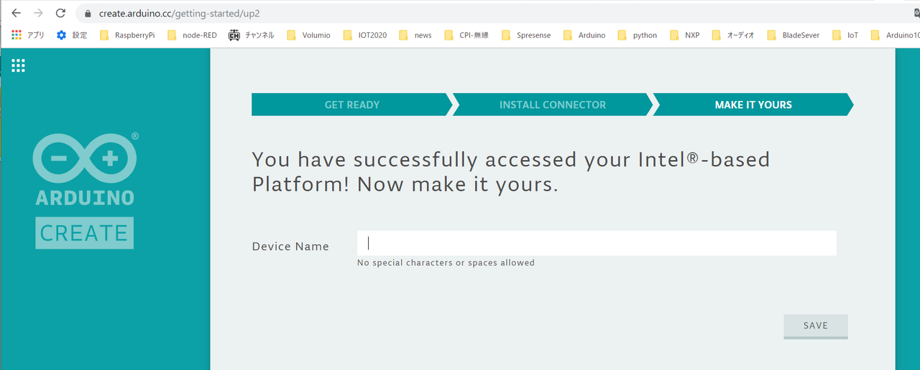920x370 pixels.
Task: Click the Device Name label
Action: [290, 247]
